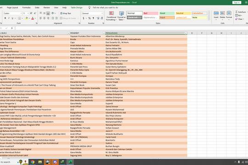Open PENERBIT column filter dropdown
The width and height of the screenshot is (248, 165).
click(104, 33)
